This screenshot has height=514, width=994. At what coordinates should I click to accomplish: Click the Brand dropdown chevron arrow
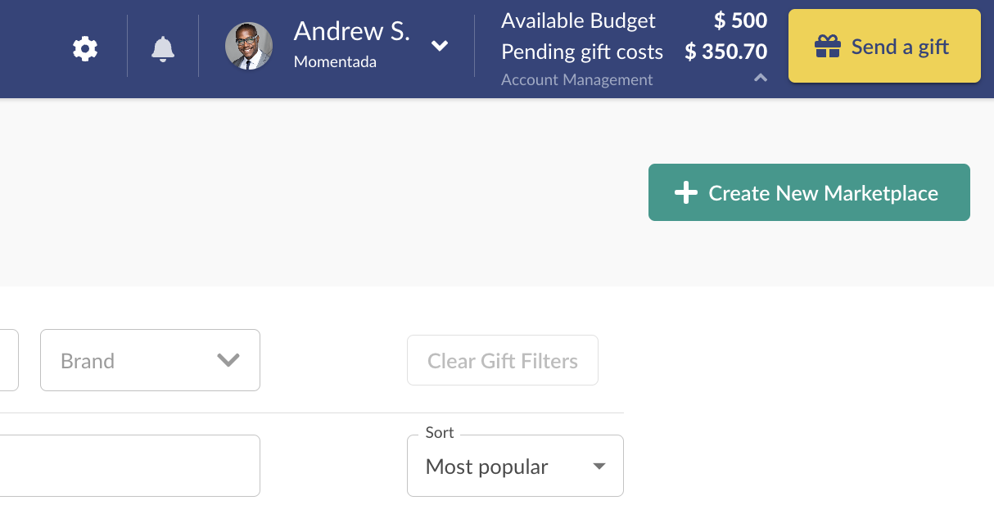pos(228,360)
